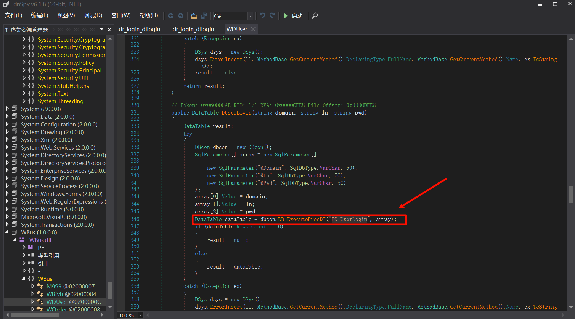Click the navigate forward arrow icon
This screenshot has height=319, width=575.
click(180, 16)
